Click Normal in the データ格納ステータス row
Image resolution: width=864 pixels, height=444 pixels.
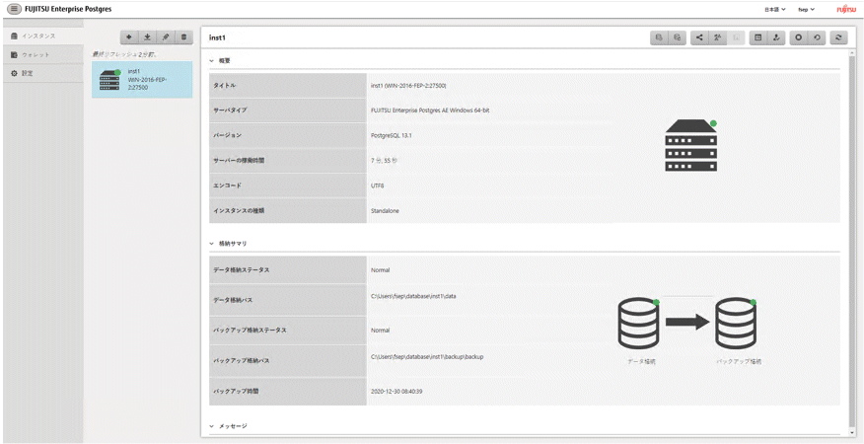point(380,270)
